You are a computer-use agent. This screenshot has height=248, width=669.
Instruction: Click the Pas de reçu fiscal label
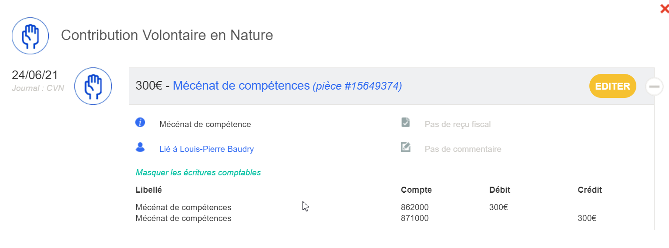point(457,124)
